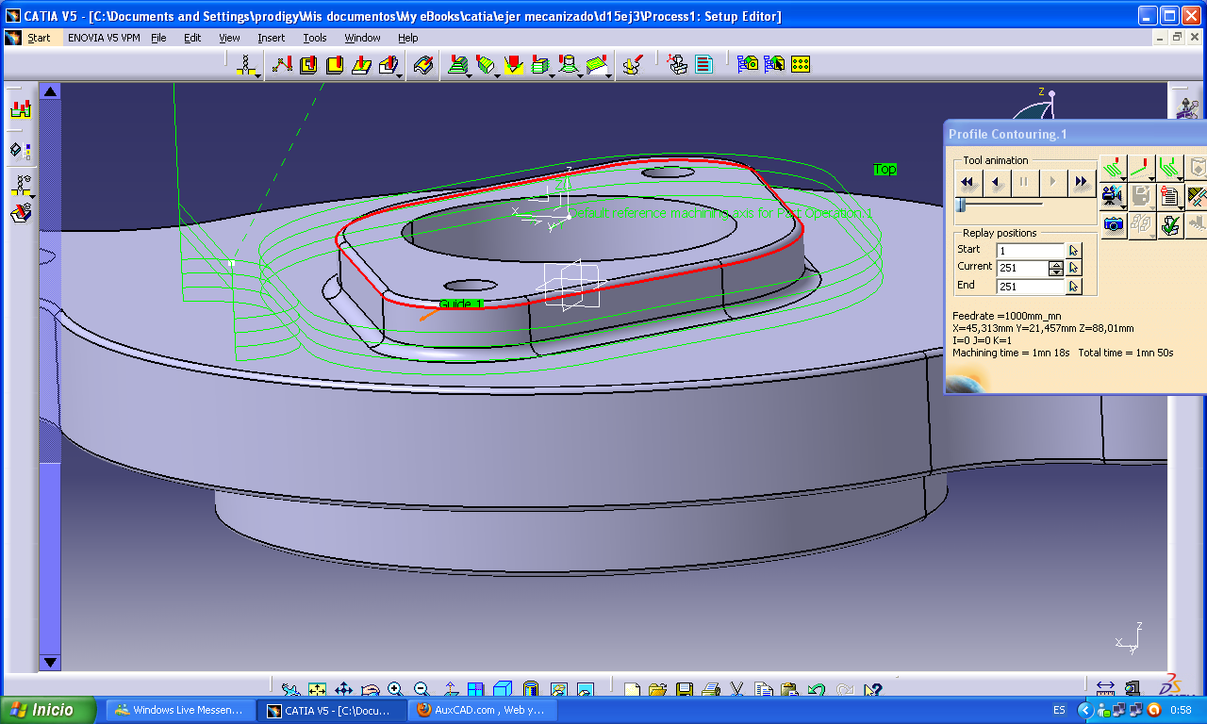Image resolution: width=1207 pixels, height=724 pixels.
Task: Select the isoparametric machining icon
Action: click(596, 64)
